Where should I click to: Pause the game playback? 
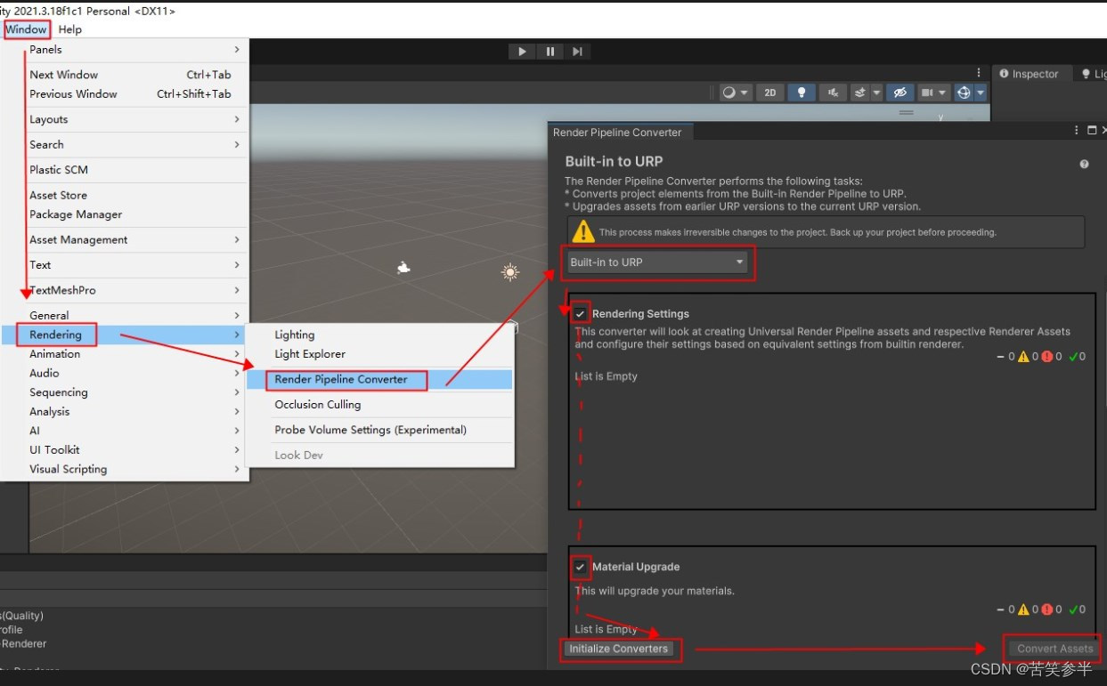click(x=549, y=51)
